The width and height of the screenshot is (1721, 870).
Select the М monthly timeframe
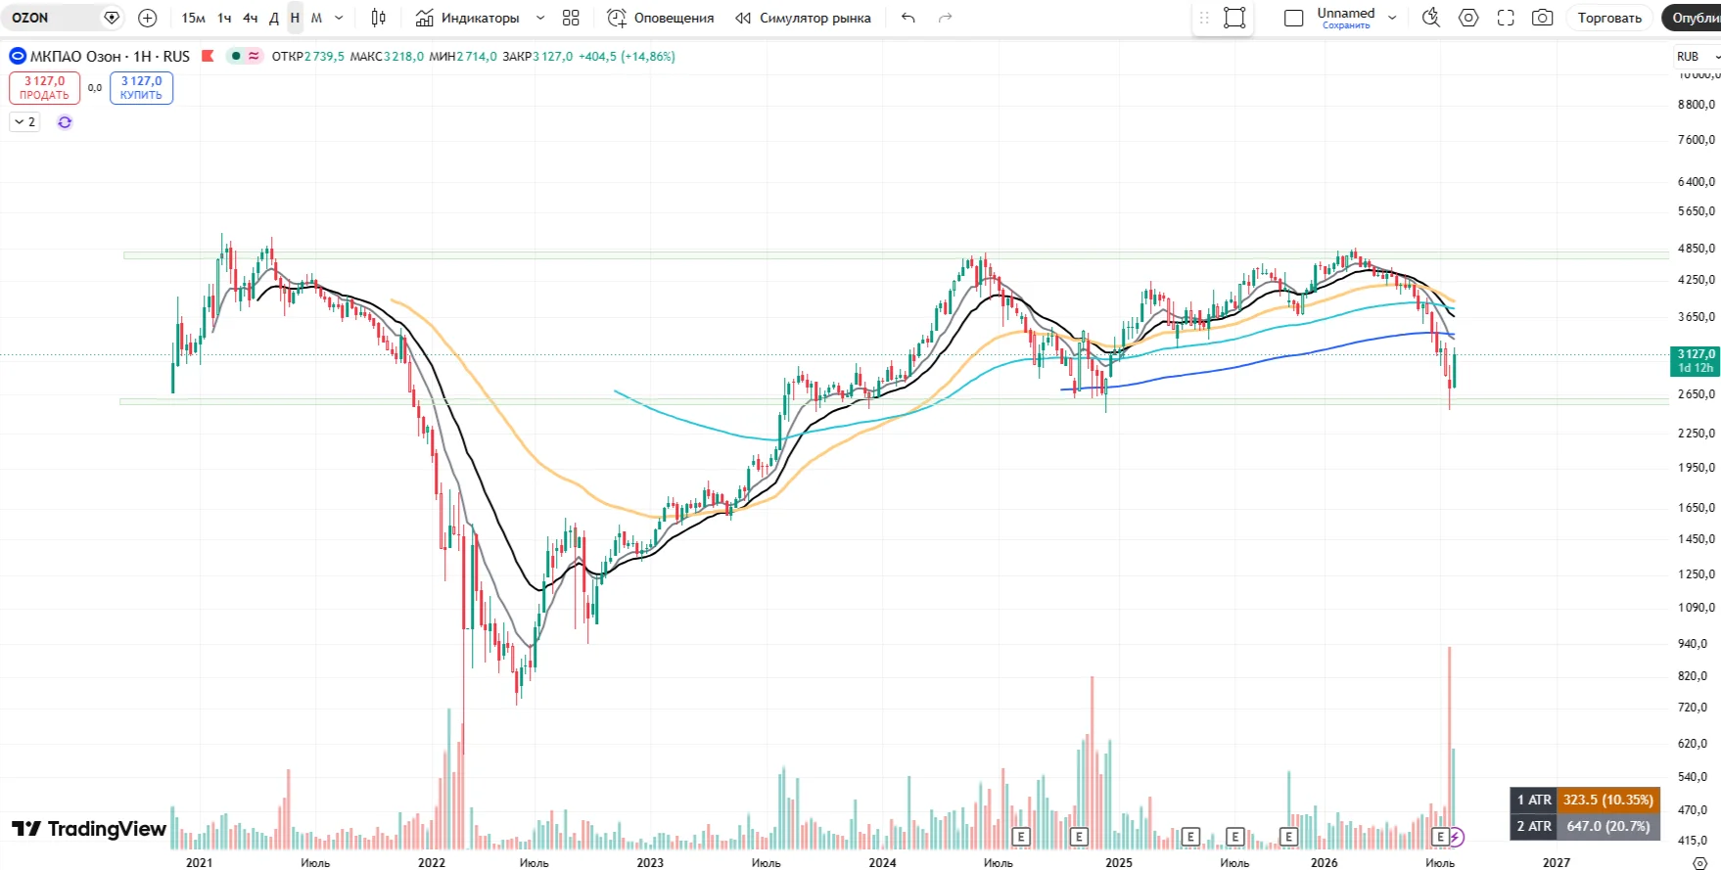(316, 18)
